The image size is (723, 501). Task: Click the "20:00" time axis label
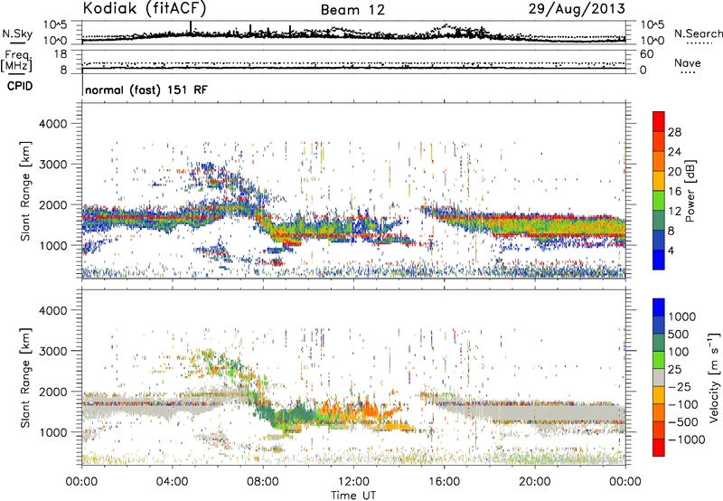[x=535, y=482]
